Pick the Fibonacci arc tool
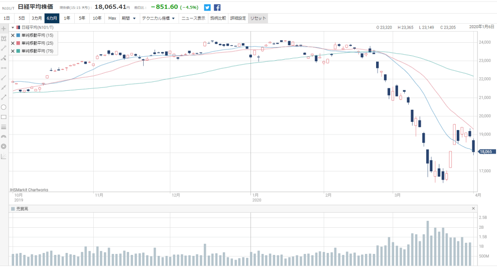Screen dimensions: 497x268 pyautogui.click(x=3, y=136)
